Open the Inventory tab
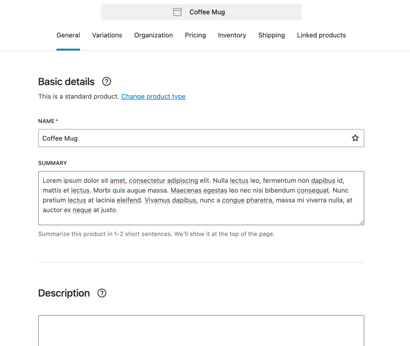410x346 pixels. click(x=232, y=35)
